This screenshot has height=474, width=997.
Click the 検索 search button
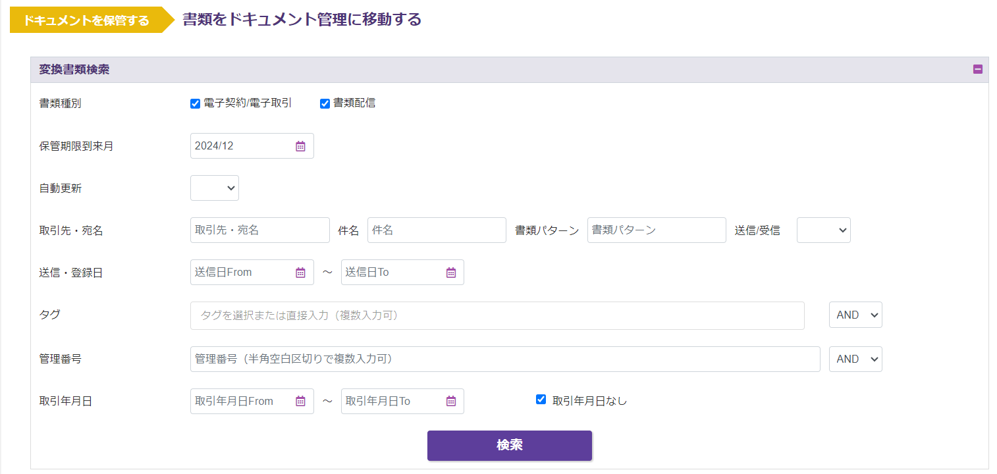click(x=509, y=446)
